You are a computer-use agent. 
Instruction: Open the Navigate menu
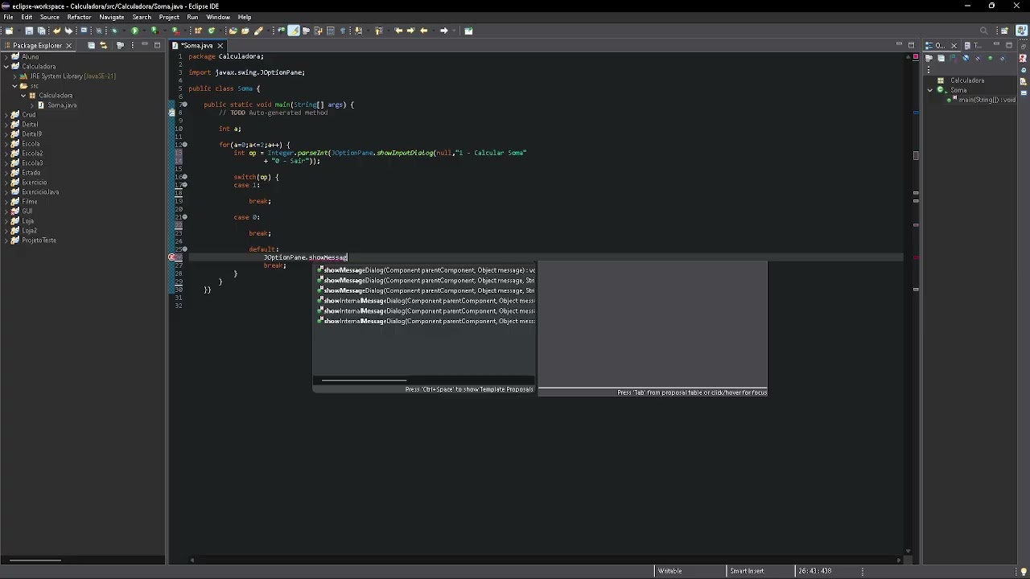click(111, 17)
